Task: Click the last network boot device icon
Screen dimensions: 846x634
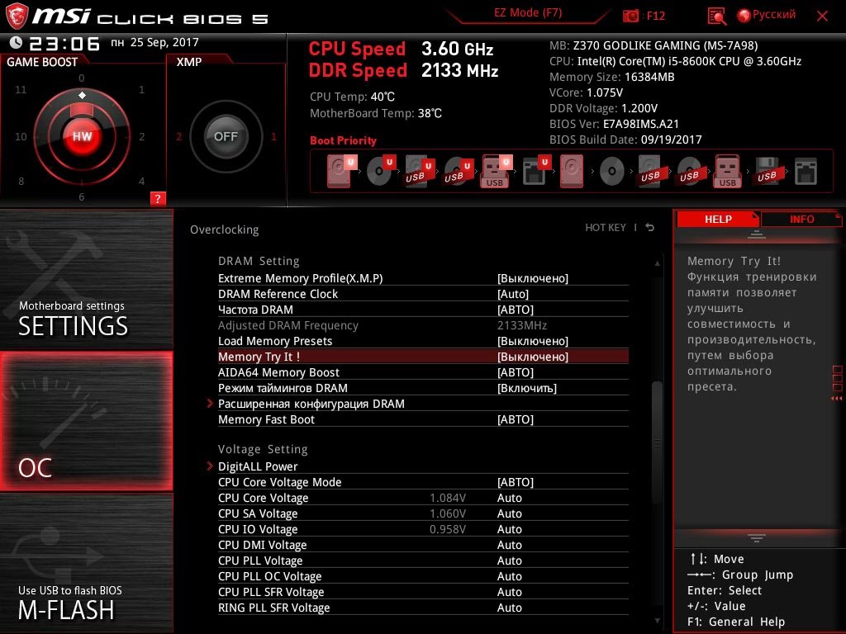Action: pos(806,172)
